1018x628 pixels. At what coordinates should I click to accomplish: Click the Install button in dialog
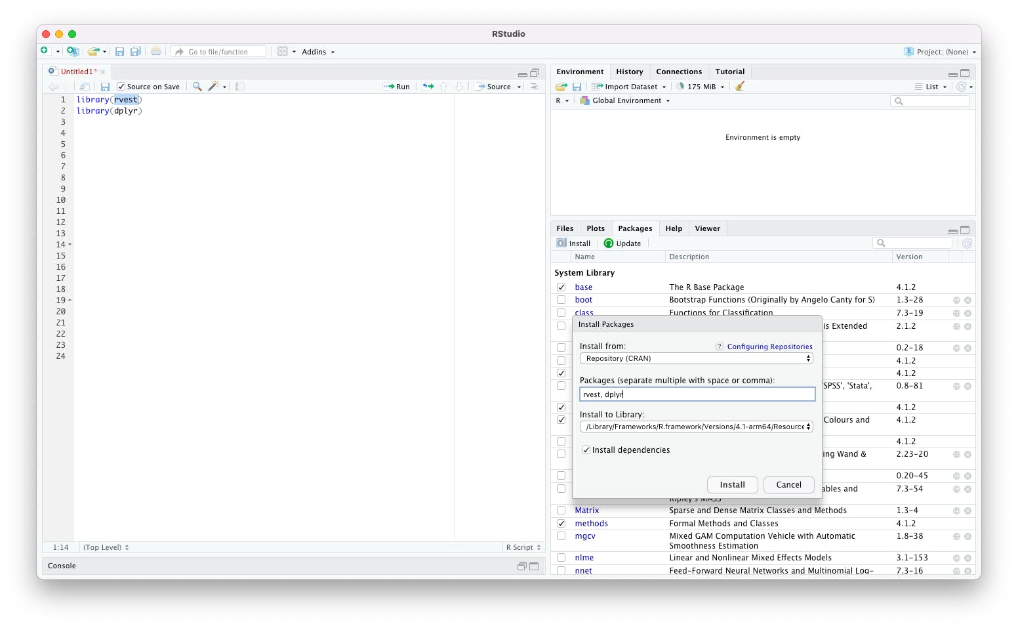(x=733, y=485)
